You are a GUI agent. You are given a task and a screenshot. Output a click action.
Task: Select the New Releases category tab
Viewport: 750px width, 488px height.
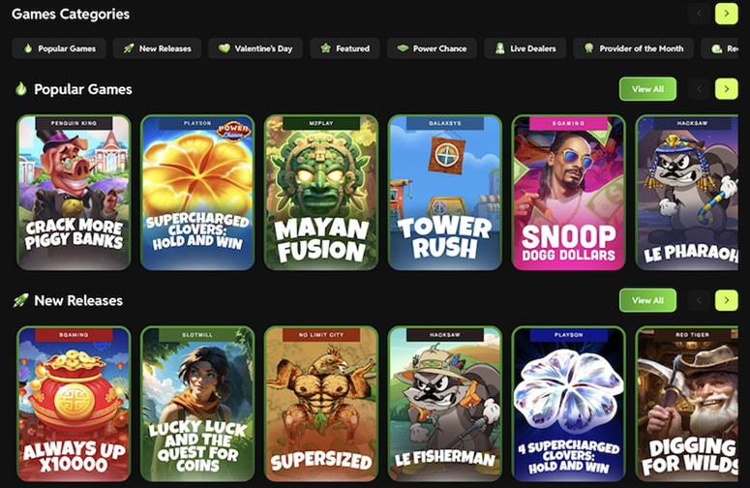[157, 48]
